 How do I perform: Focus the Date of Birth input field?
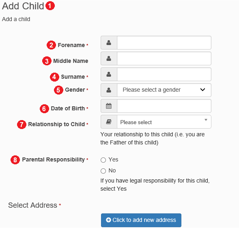[164, 106]
